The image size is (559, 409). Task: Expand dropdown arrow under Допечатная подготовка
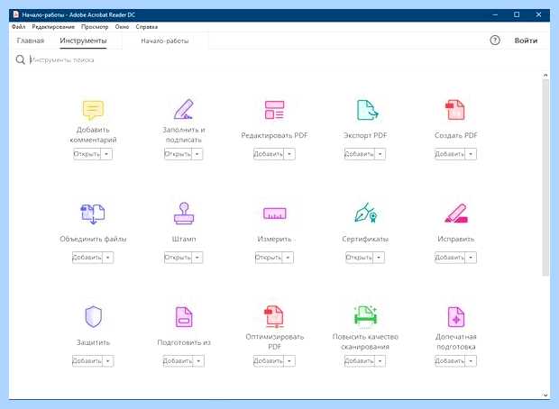coord(471,361)
